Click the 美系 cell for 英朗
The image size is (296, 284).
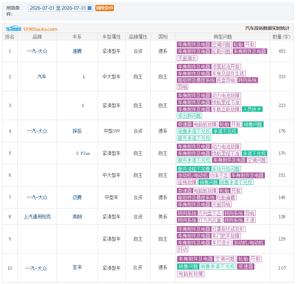[163, 217]
